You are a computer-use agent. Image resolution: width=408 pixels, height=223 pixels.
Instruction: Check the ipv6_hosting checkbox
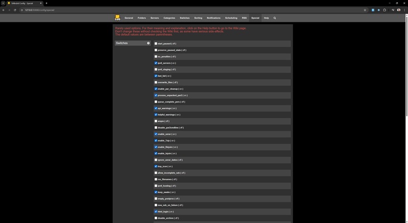(156, 186)
